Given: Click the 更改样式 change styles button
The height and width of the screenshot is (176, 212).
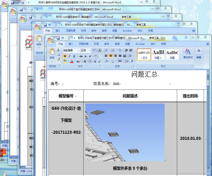Looking at the screenshot, I should point(188,55).
